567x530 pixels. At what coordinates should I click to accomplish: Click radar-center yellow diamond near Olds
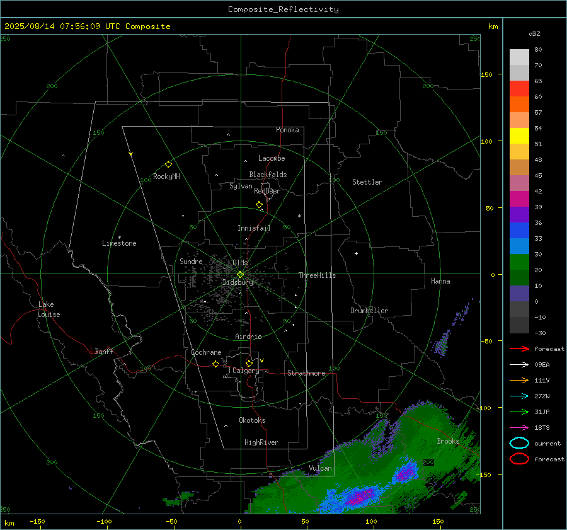coord(240,275)
